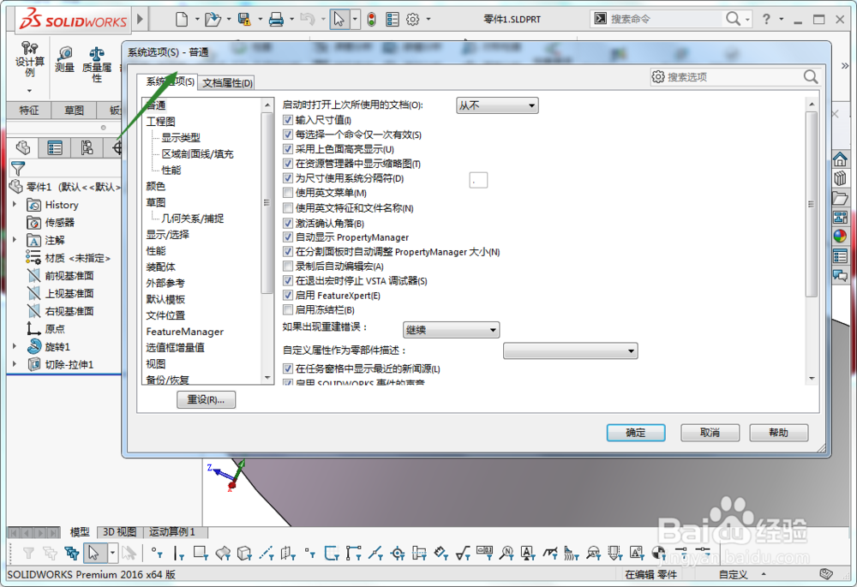Select 颜色 in the options list
The image size is (857, 587).
[x=155, y=186]
